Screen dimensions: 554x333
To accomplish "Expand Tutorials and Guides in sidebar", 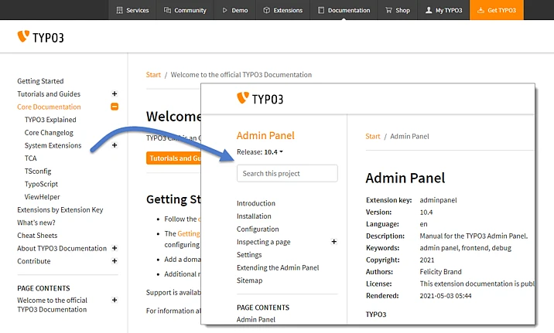I will 115,93.
